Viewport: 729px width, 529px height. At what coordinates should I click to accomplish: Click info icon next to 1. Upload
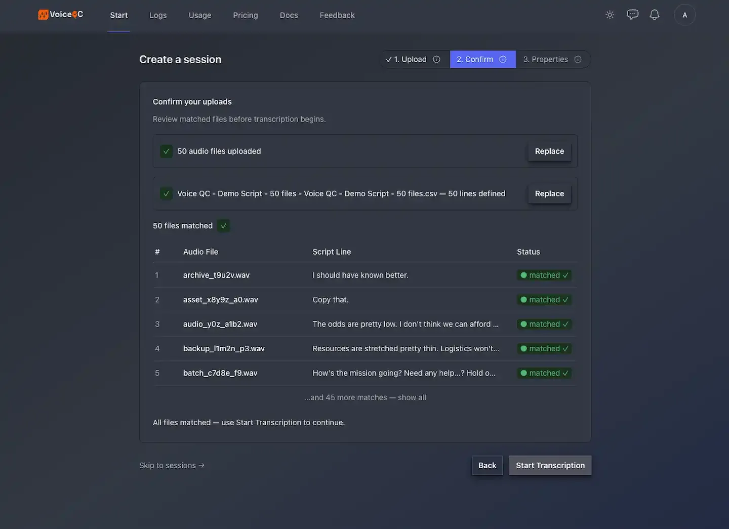pyautogui.click(x=436, y=59)
